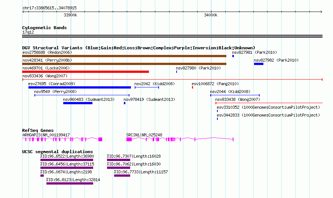Click the 17q12 cytogenetic band label
This screenshot has width=333, height=198.
28,32
